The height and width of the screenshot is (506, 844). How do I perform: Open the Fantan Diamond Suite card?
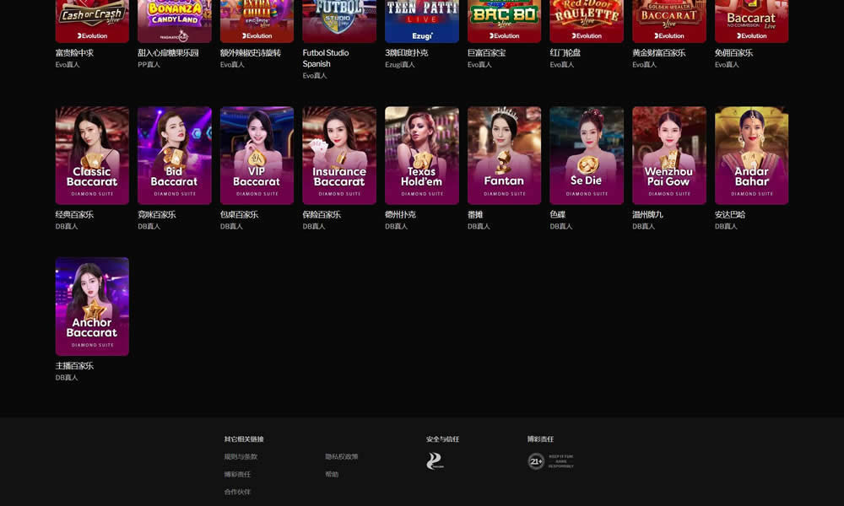click(x=505, y=155)
